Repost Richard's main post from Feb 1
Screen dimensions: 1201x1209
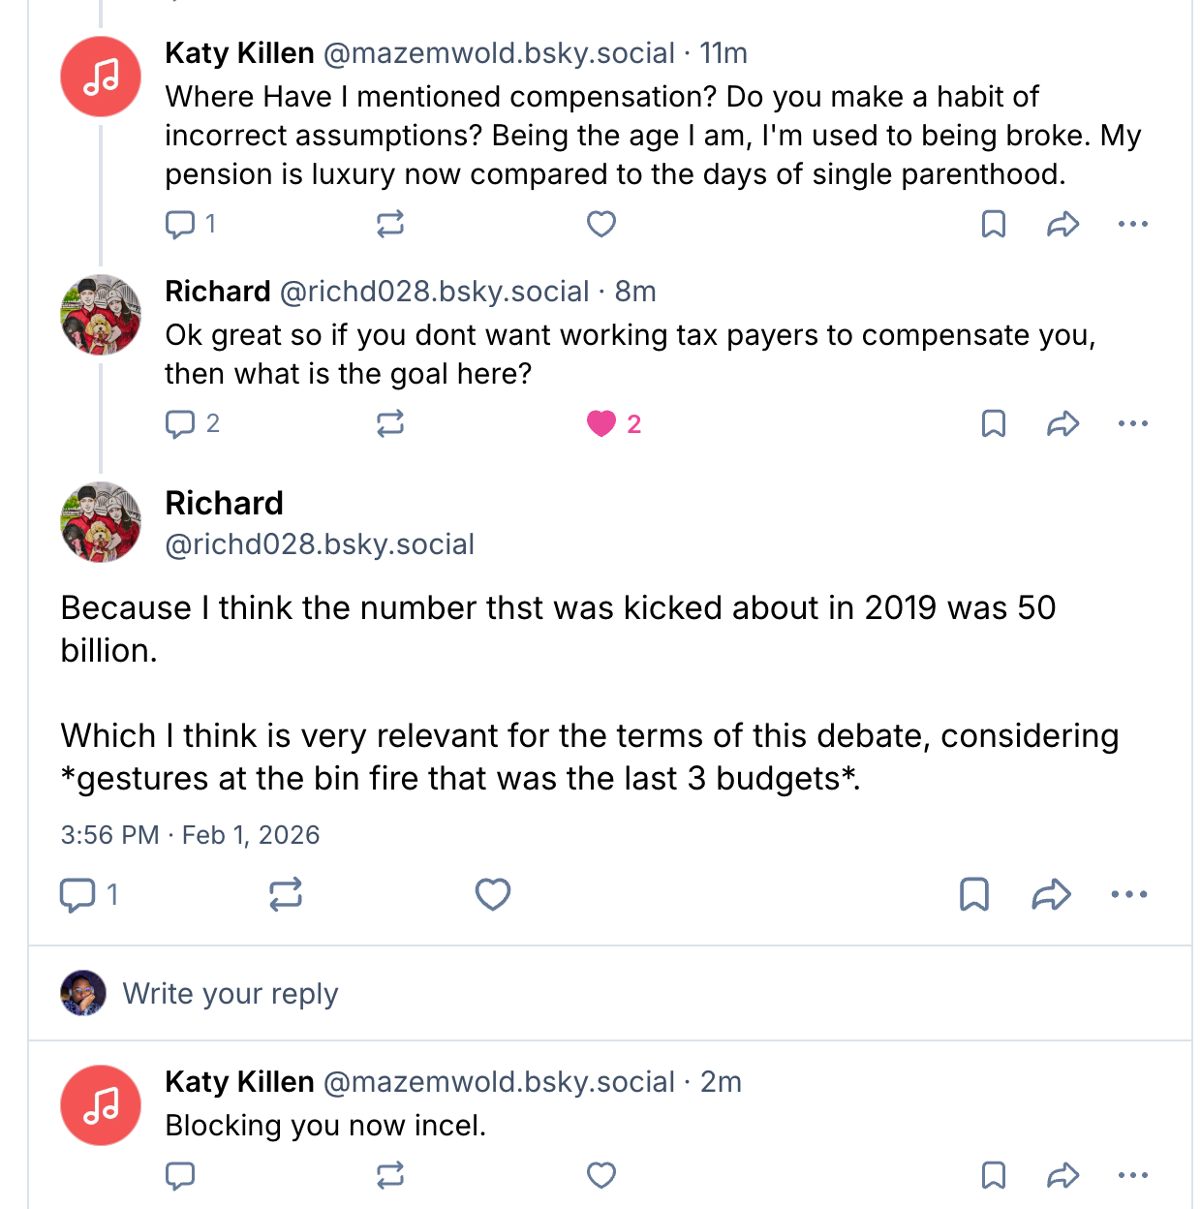286,894
